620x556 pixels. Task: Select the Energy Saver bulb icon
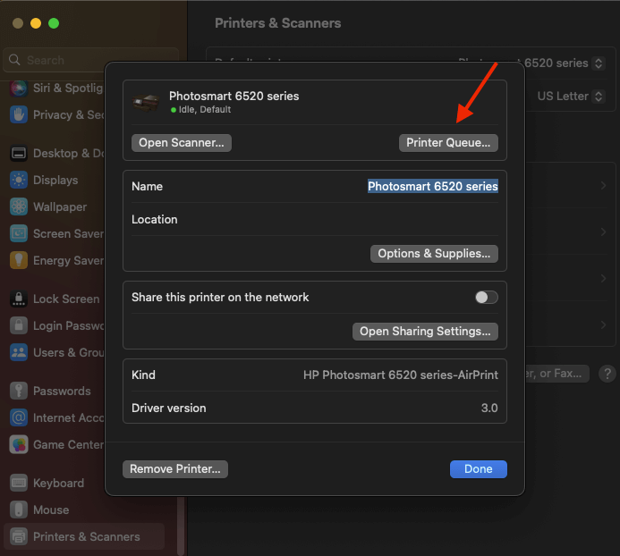coord(19,260)
